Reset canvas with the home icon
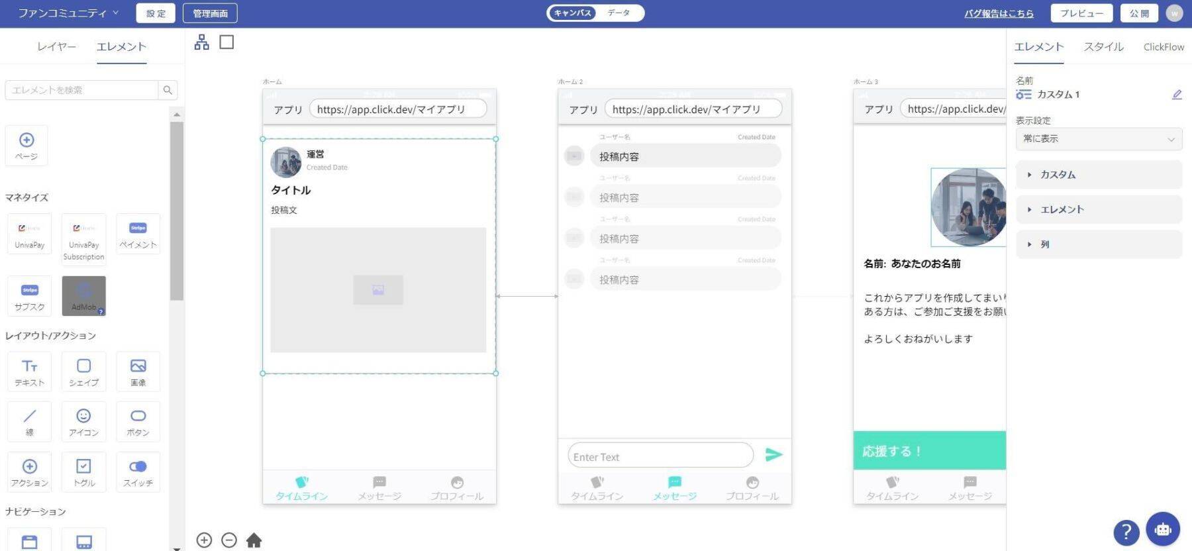This screenshot has width=1192, height=551. click(254, 540)
